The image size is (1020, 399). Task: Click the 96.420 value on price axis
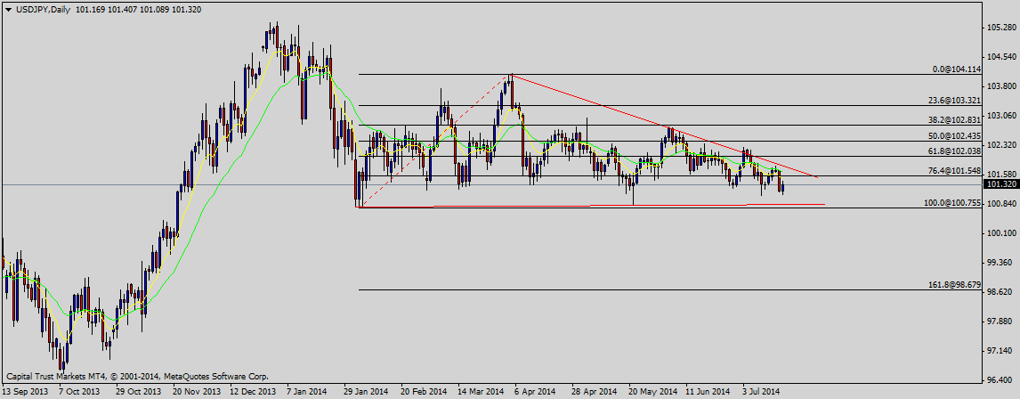point(1001,379)
